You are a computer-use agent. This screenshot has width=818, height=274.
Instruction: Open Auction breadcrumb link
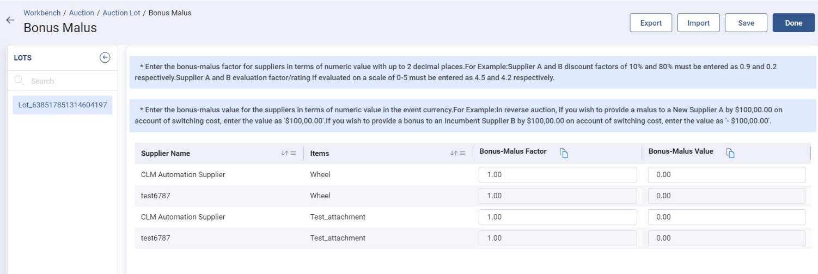pyautogui.click(x=82, y=13)
